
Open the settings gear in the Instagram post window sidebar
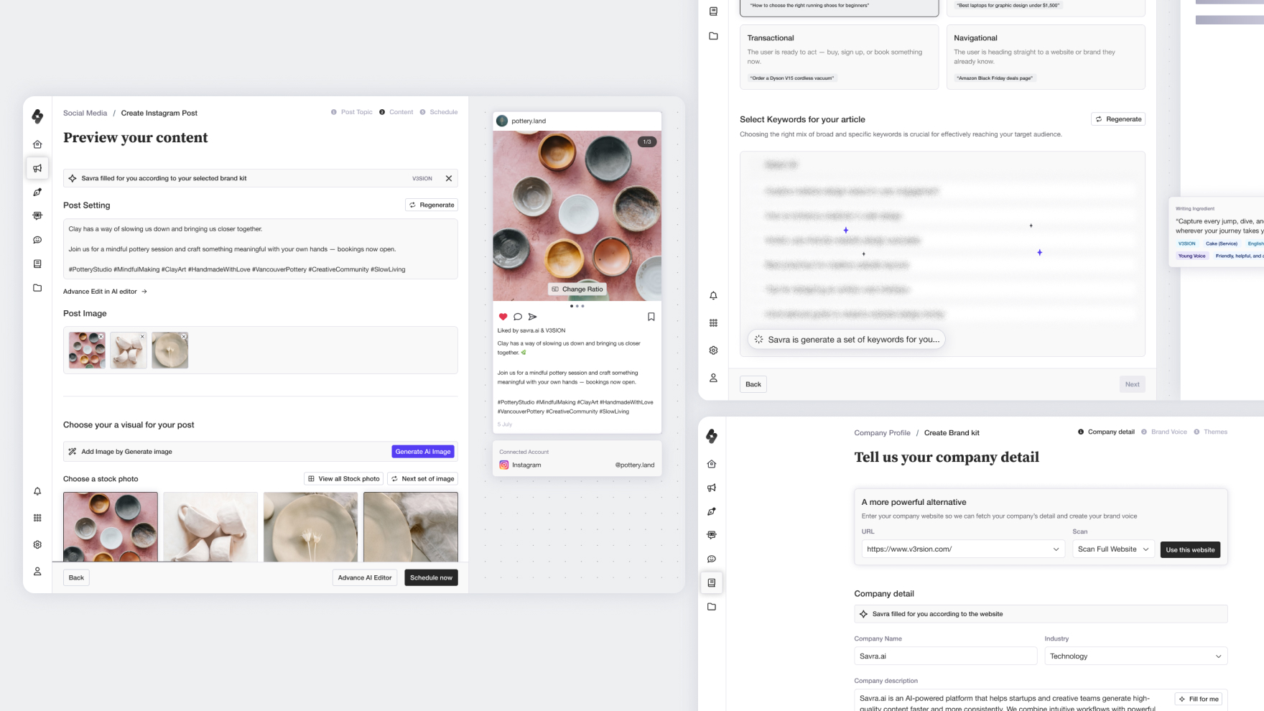point(37,544)
